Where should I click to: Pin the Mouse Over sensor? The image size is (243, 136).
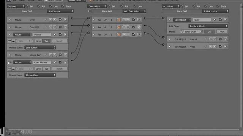[x=45, y=20]
